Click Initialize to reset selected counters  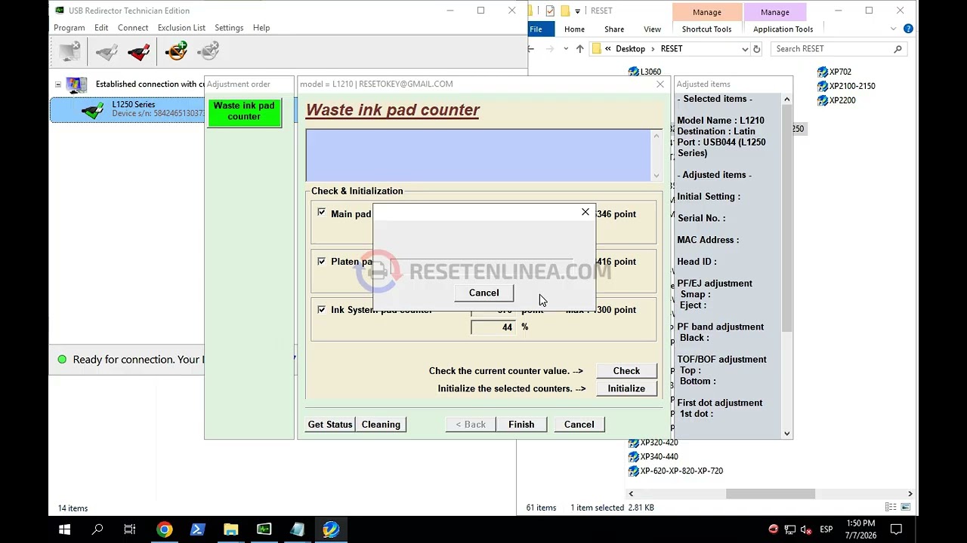(x=626, y=388)
